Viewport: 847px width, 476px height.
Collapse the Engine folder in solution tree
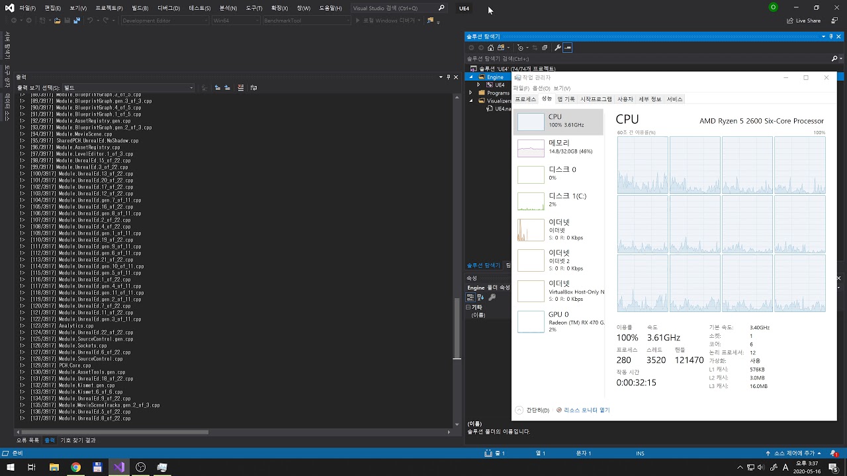pyautogui.click(x=472, y=77)
